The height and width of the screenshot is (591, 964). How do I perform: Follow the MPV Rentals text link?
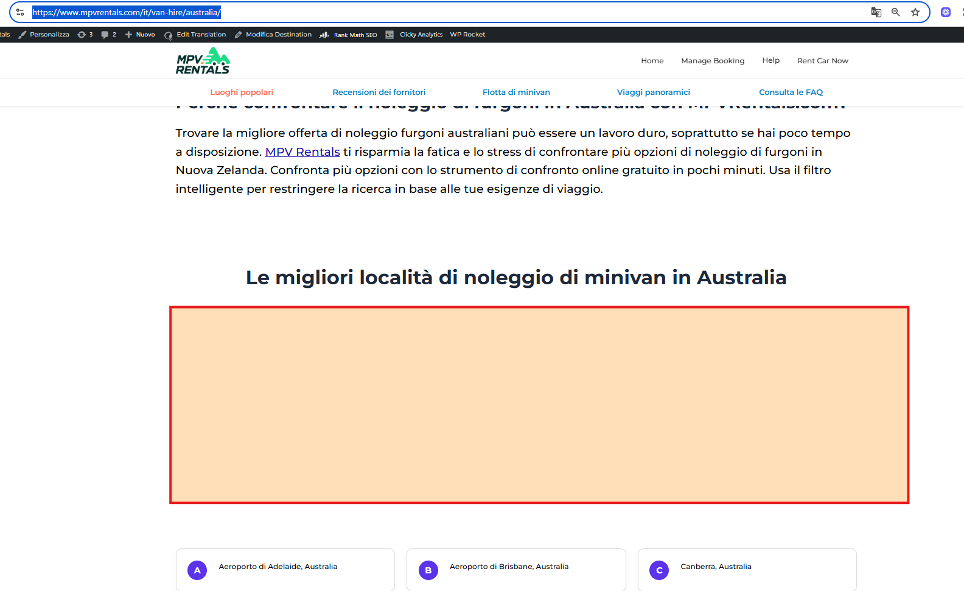[302, 152]
